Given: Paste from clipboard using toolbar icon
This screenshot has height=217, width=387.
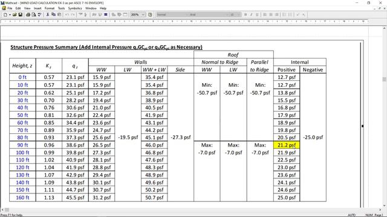Looking at the screenshot, I should (59, 14).
